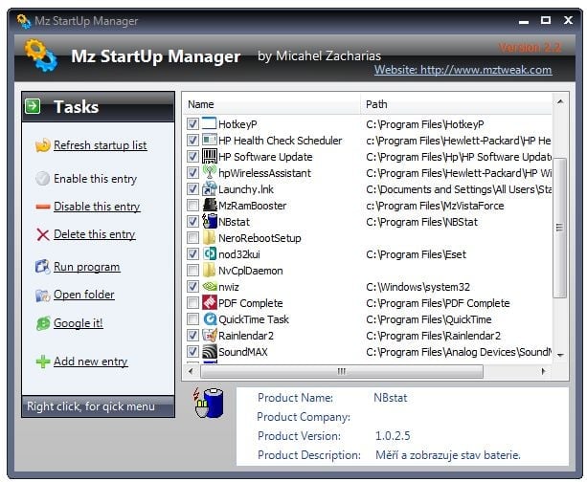Click the Google it! link

(79, 323)
